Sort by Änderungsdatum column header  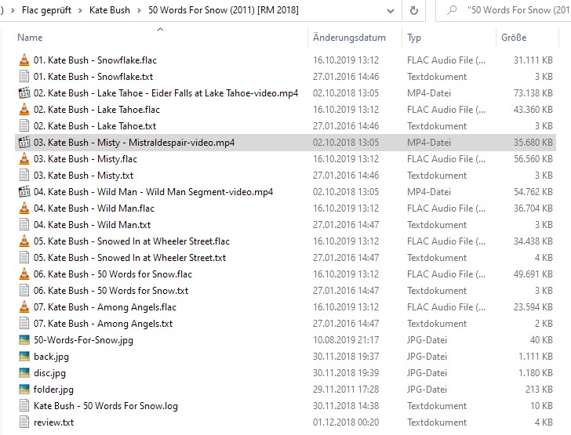[x=349, y=38]
